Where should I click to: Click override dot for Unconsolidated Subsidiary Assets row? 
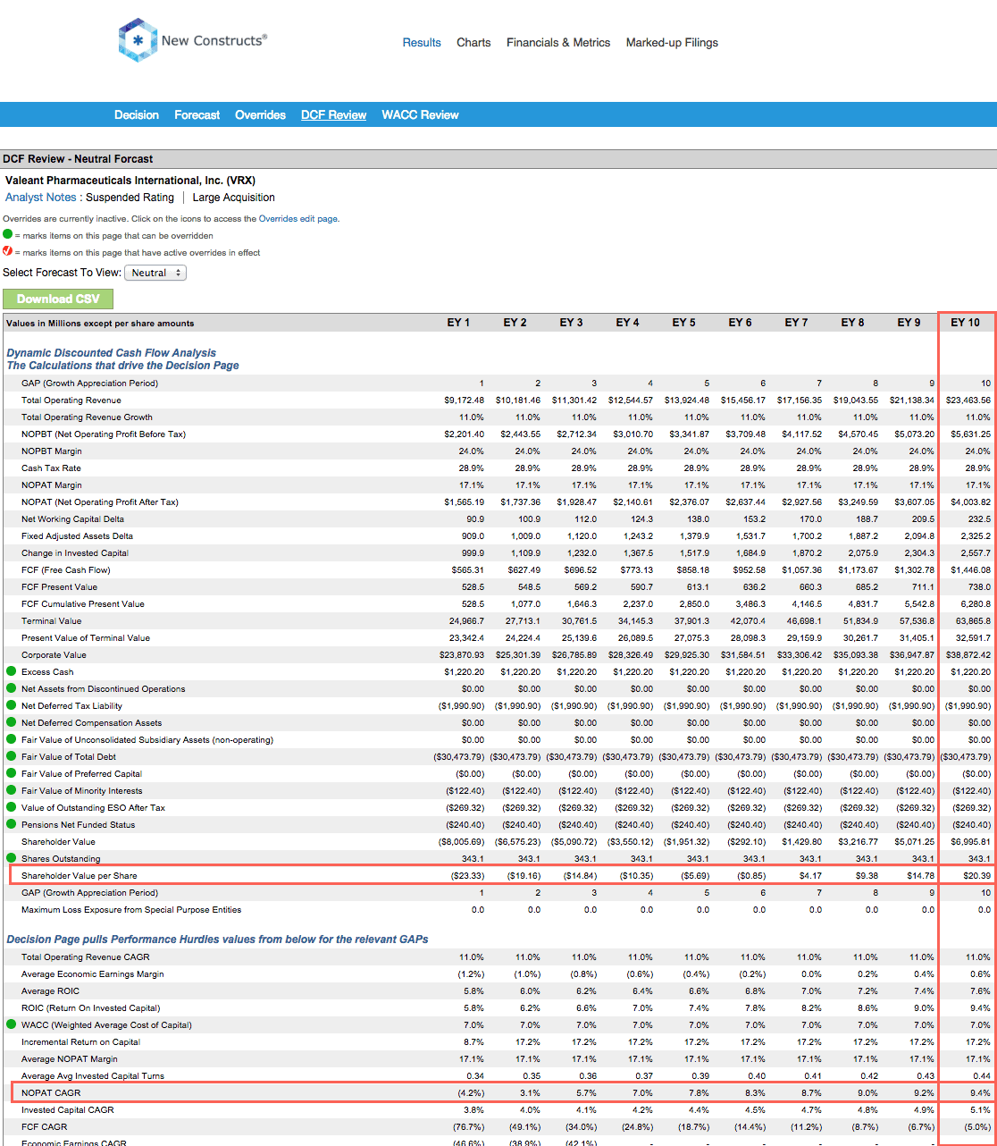11,739
